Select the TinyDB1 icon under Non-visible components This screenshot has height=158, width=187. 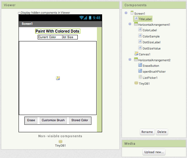[60, 141]
